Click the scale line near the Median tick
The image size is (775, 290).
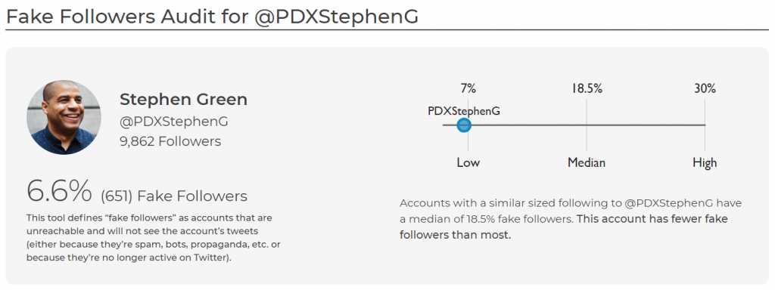[x=587, y=125]
